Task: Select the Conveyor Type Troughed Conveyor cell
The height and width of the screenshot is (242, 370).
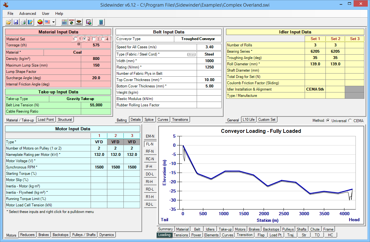Action: coord(198,39)
